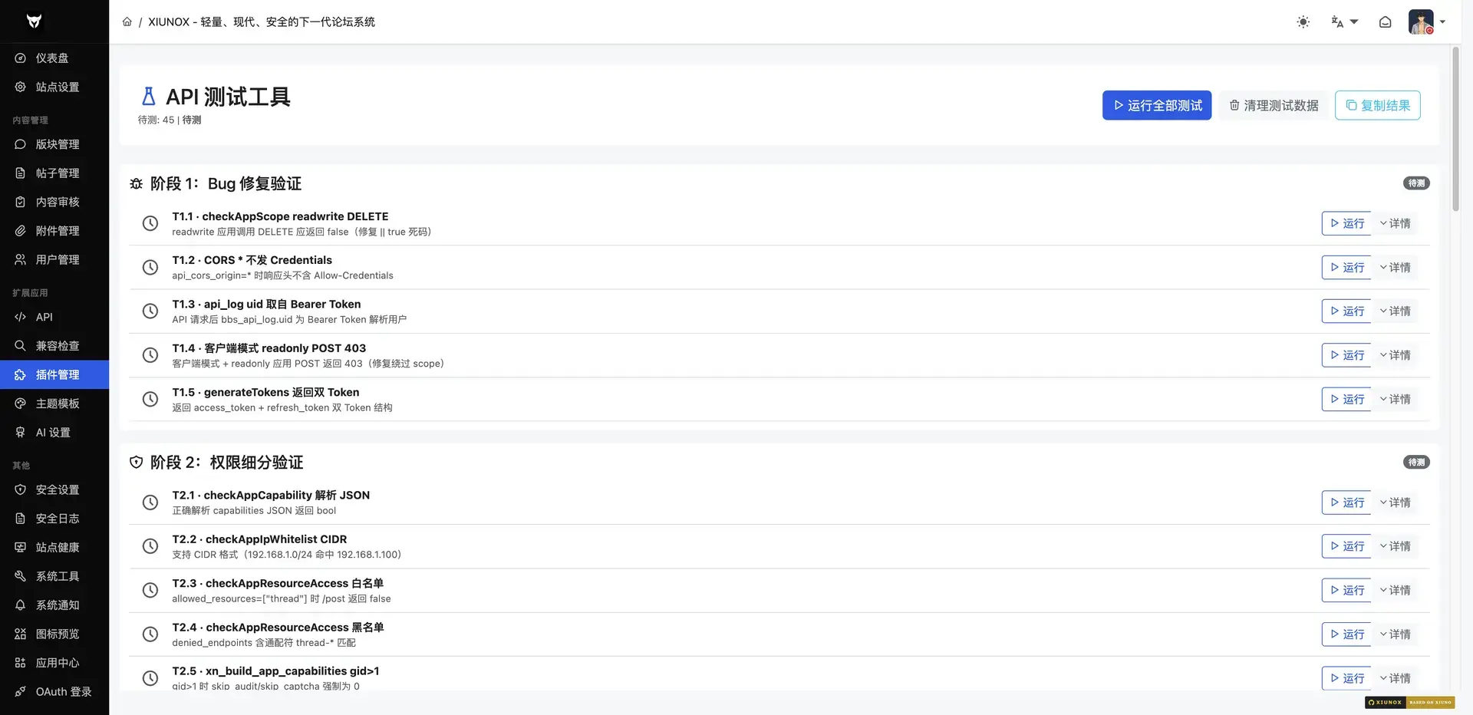
Task: Select 附件管理 in the sidebar
Action: (x=54, y=231)
